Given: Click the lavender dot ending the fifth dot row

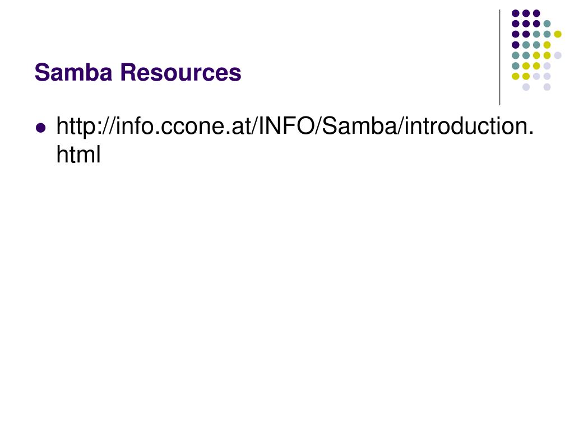Looking at the screenshot, I should click(x=558, y=55).
